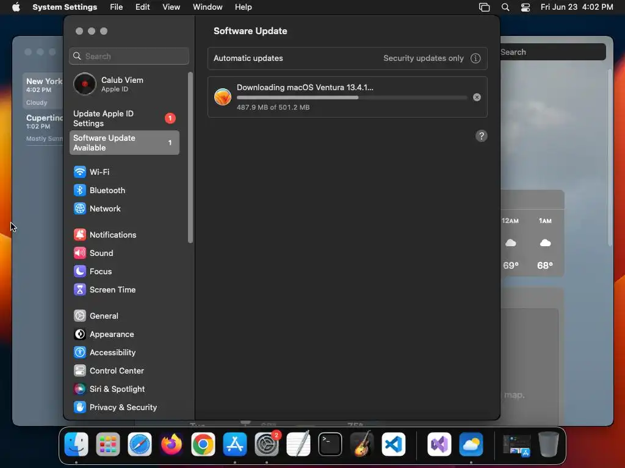Open Terminal from the Dock
625x468 pixels.
click(x=330, y=444)
